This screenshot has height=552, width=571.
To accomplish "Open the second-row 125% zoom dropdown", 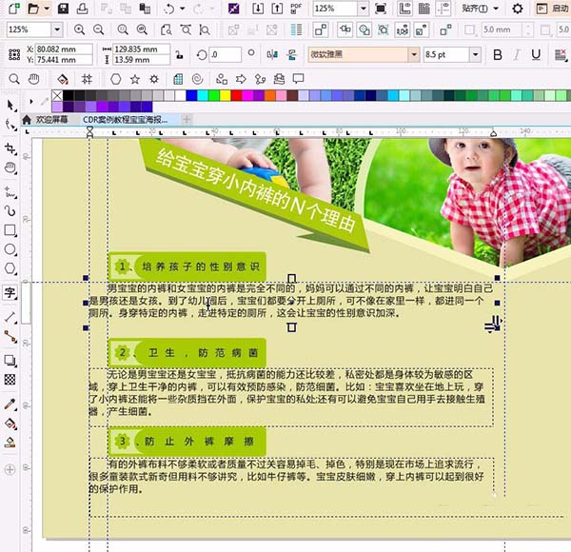I will pyautogui.click(x=57, y=30).
